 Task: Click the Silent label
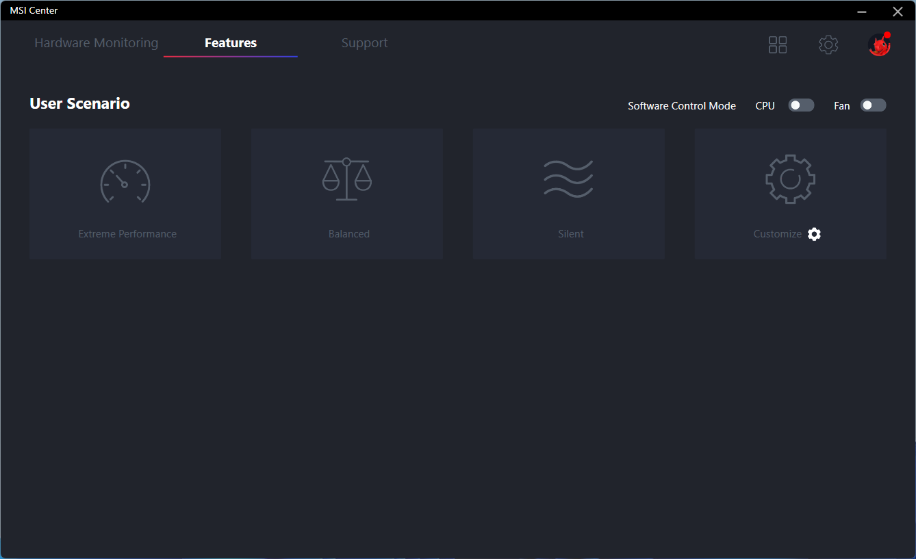coord(571,234)
